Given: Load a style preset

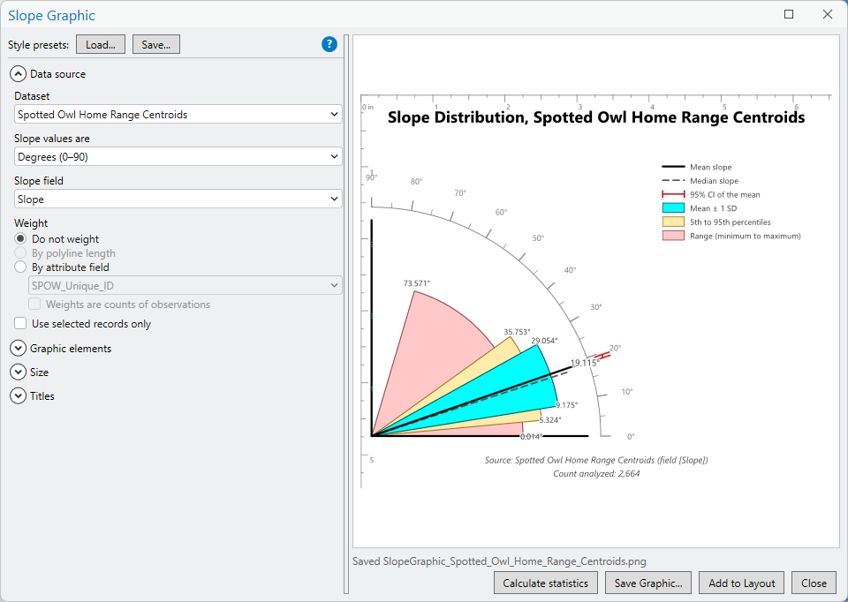Looking at the screenshot, I should click(101, 44).
